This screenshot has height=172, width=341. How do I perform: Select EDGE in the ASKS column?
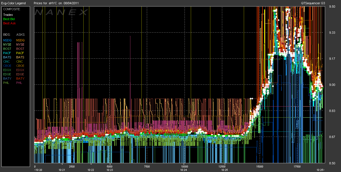tap(20, 74)
